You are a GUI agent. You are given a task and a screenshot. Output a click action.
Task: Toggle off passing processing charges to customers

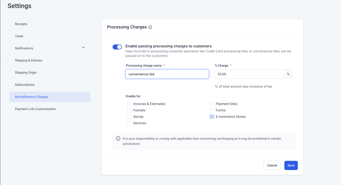point(117,47)
